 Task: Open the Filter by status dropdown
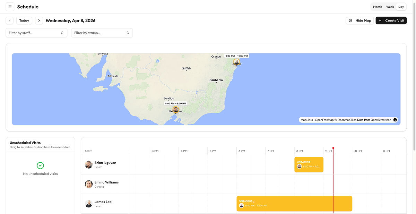pyautogui.click(x=102, y=33)
